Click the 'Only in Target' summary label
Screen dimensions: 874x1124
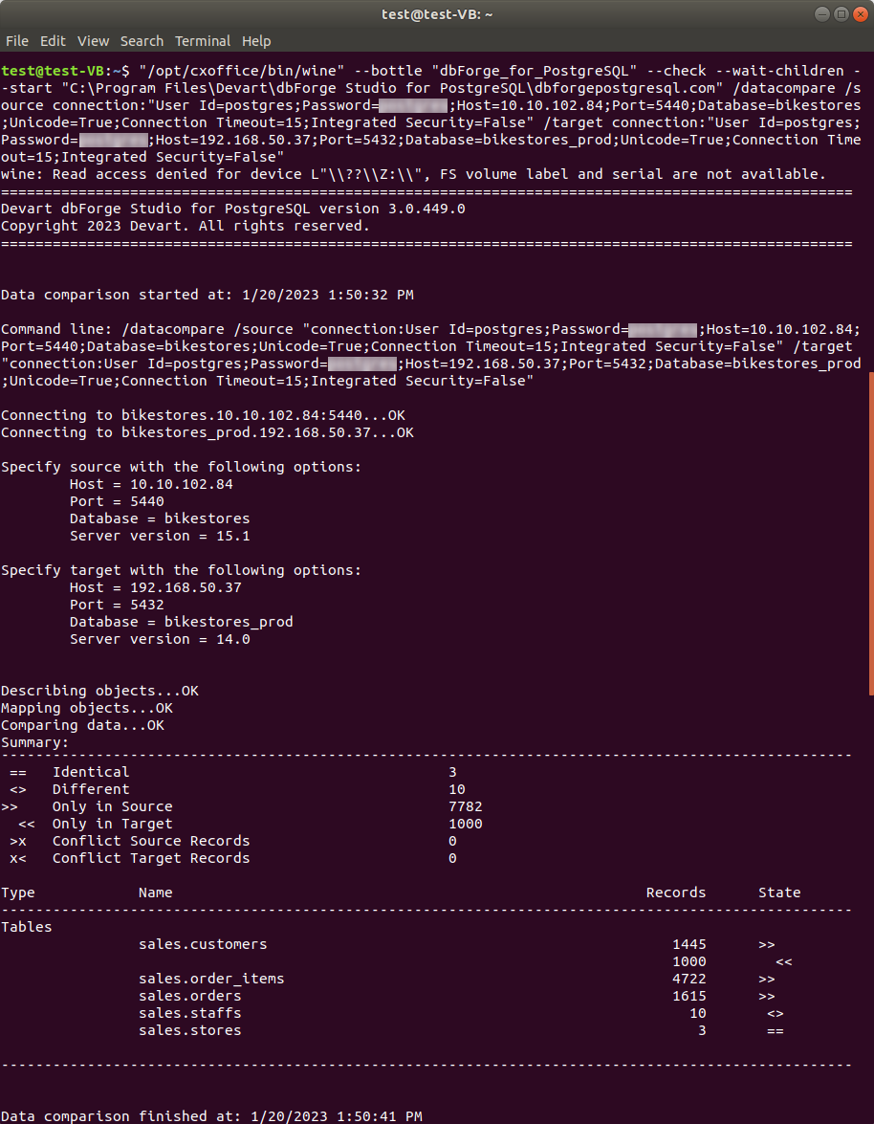(x=113, y=824)
